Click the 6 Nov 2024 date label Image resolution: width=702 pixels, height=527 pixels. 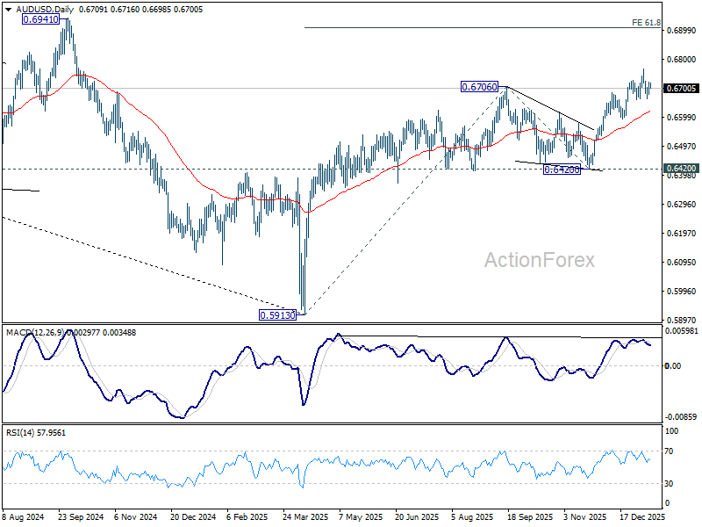coord(136,518)
